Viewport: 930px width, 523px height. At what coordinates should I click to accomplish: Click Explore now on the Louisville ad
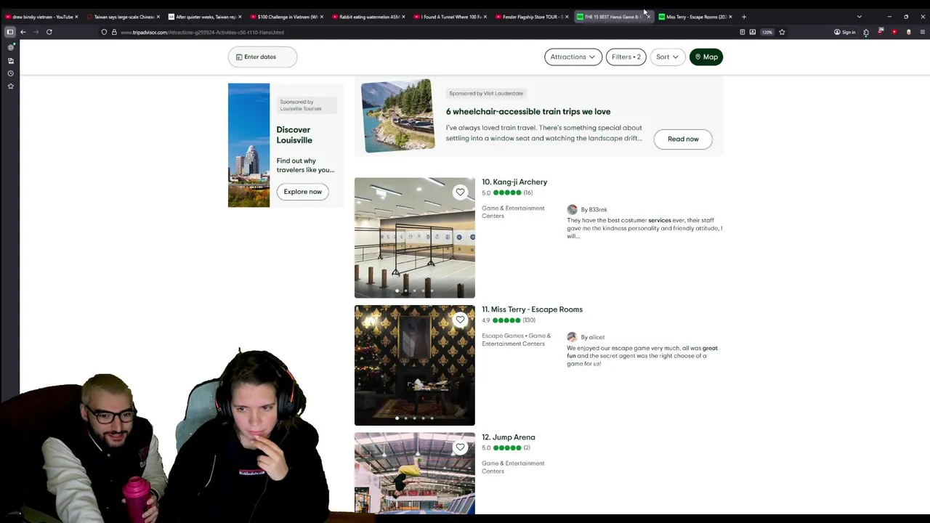point(302,192)
